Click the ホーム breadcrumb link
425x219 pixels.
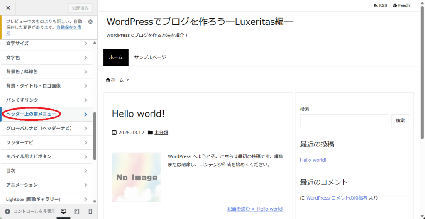[x=117, y=80]
